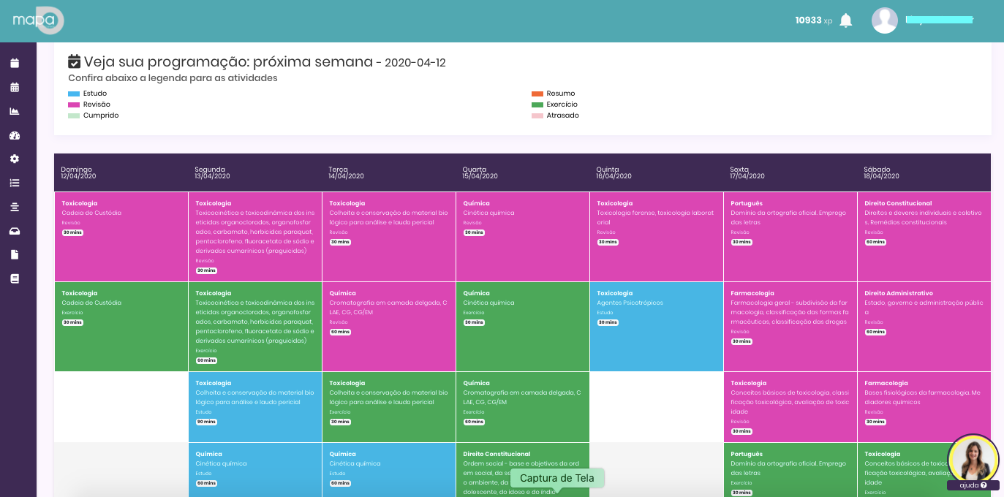Screen dimensions: 1004x497
Task: Open the book icon in sidebar
Action: [15, 278]
